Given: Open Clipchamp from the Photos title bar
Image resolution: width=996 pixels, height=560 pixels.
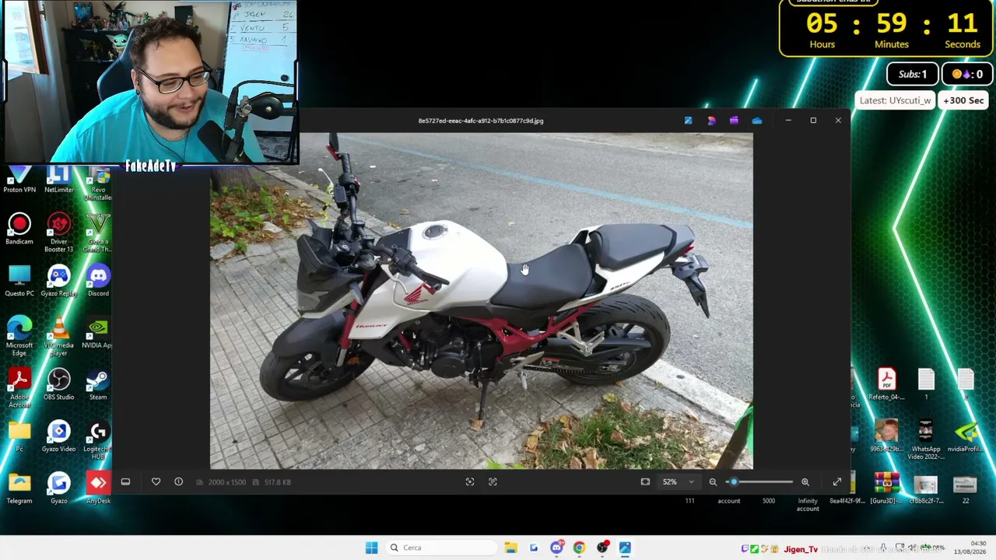Looking at the screenshot, I should pos(734,121).
